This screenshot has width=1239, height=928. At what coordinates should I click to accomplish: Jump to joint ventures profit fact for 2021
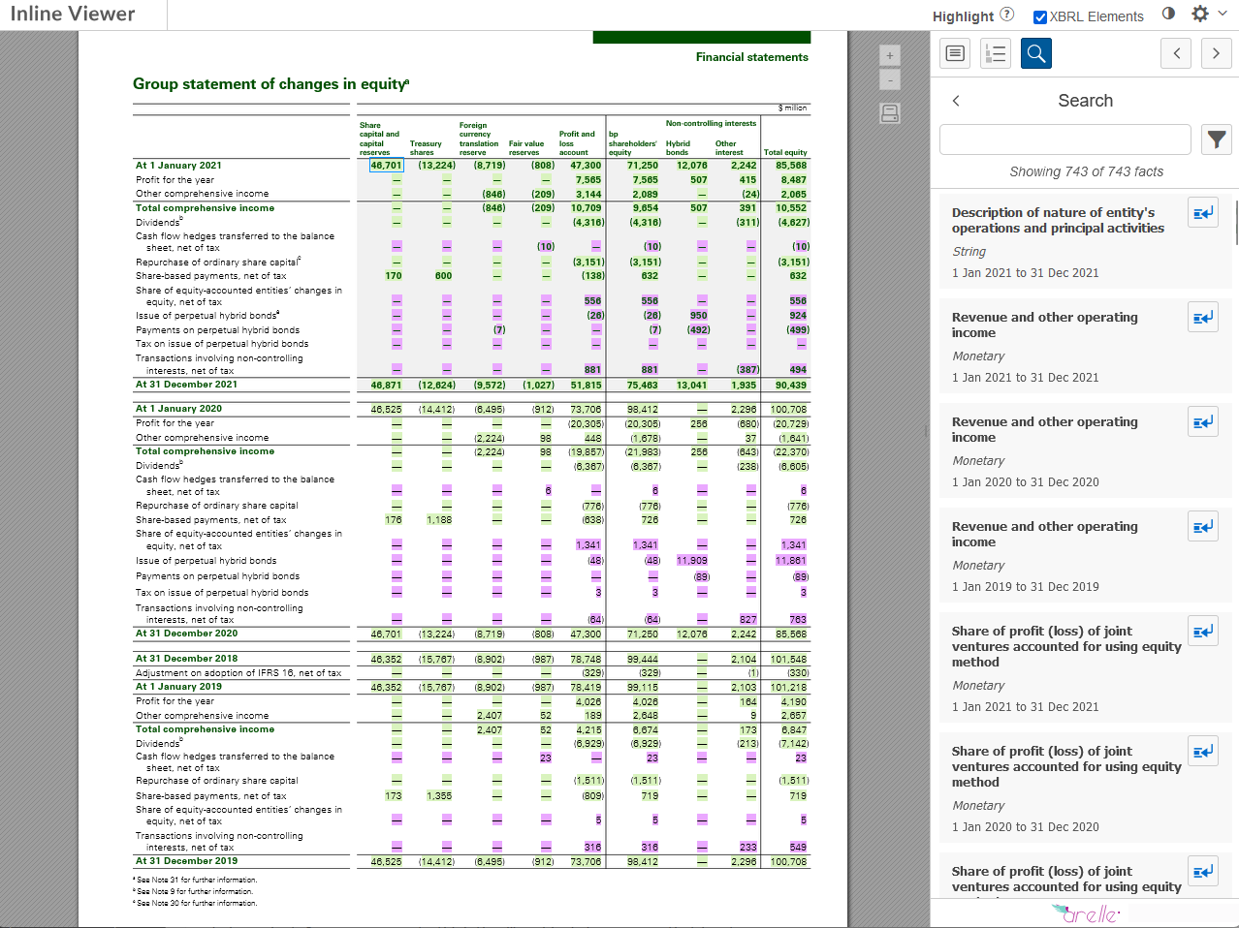pos(1203,631)
